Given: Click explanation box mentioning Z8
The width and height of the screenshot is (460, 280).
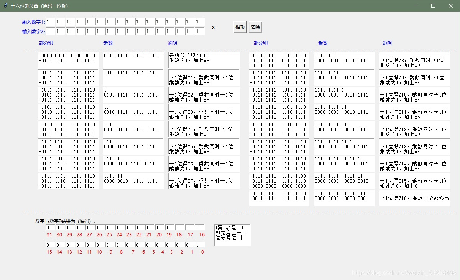Looking at the screenshot, I should pos(415,61).
